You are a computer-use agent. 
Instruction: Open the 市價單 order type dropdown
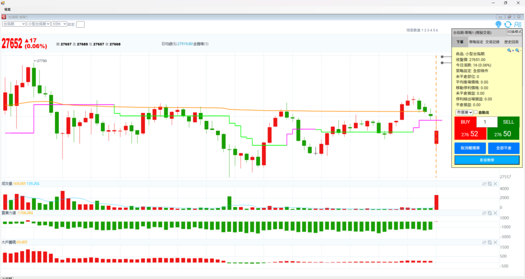(463, 112)
